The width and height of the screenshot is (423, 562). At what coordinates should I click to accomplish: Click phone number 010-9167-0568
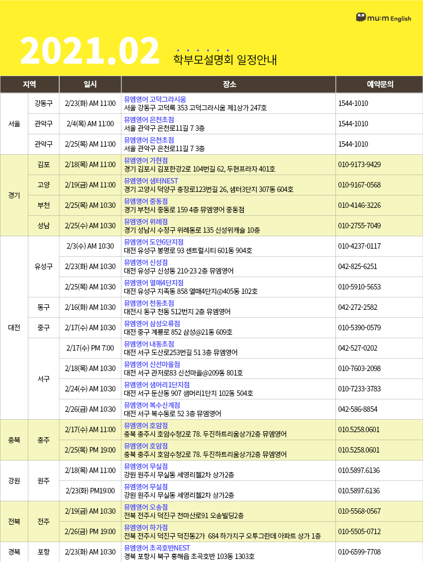point(359,186)
